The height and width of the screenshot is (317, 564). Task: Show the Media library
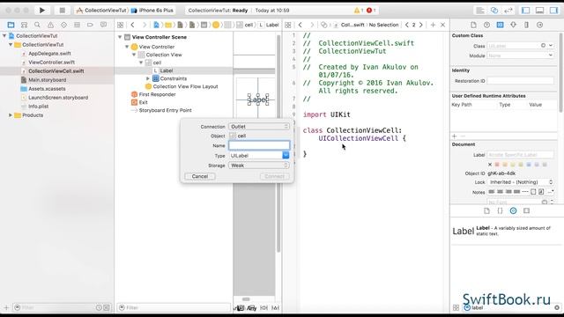[527, 211]
